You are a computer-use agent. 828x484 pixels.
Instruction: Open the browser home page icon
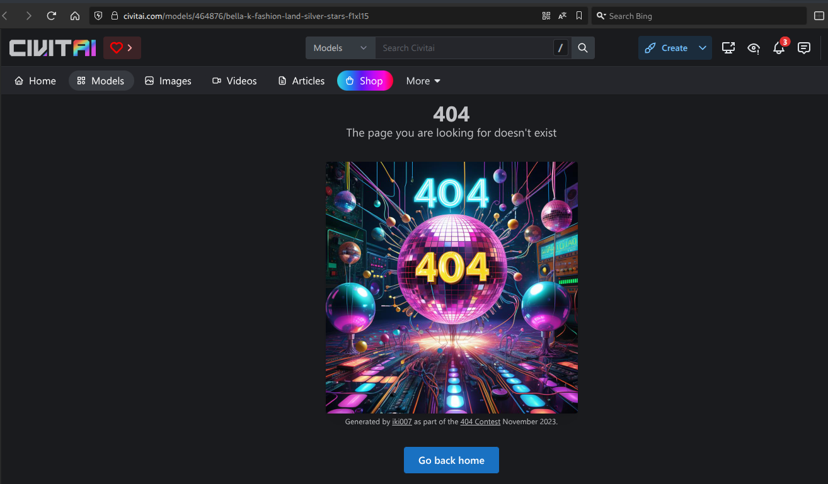(x=75, y=16)
